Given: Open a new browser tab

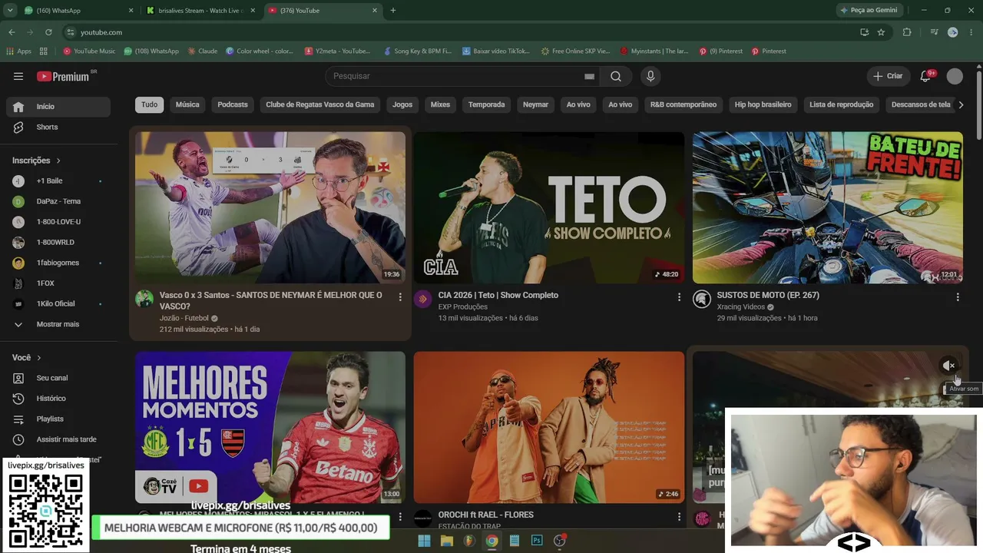Looking at the screenshot, I should pos(393,11).
